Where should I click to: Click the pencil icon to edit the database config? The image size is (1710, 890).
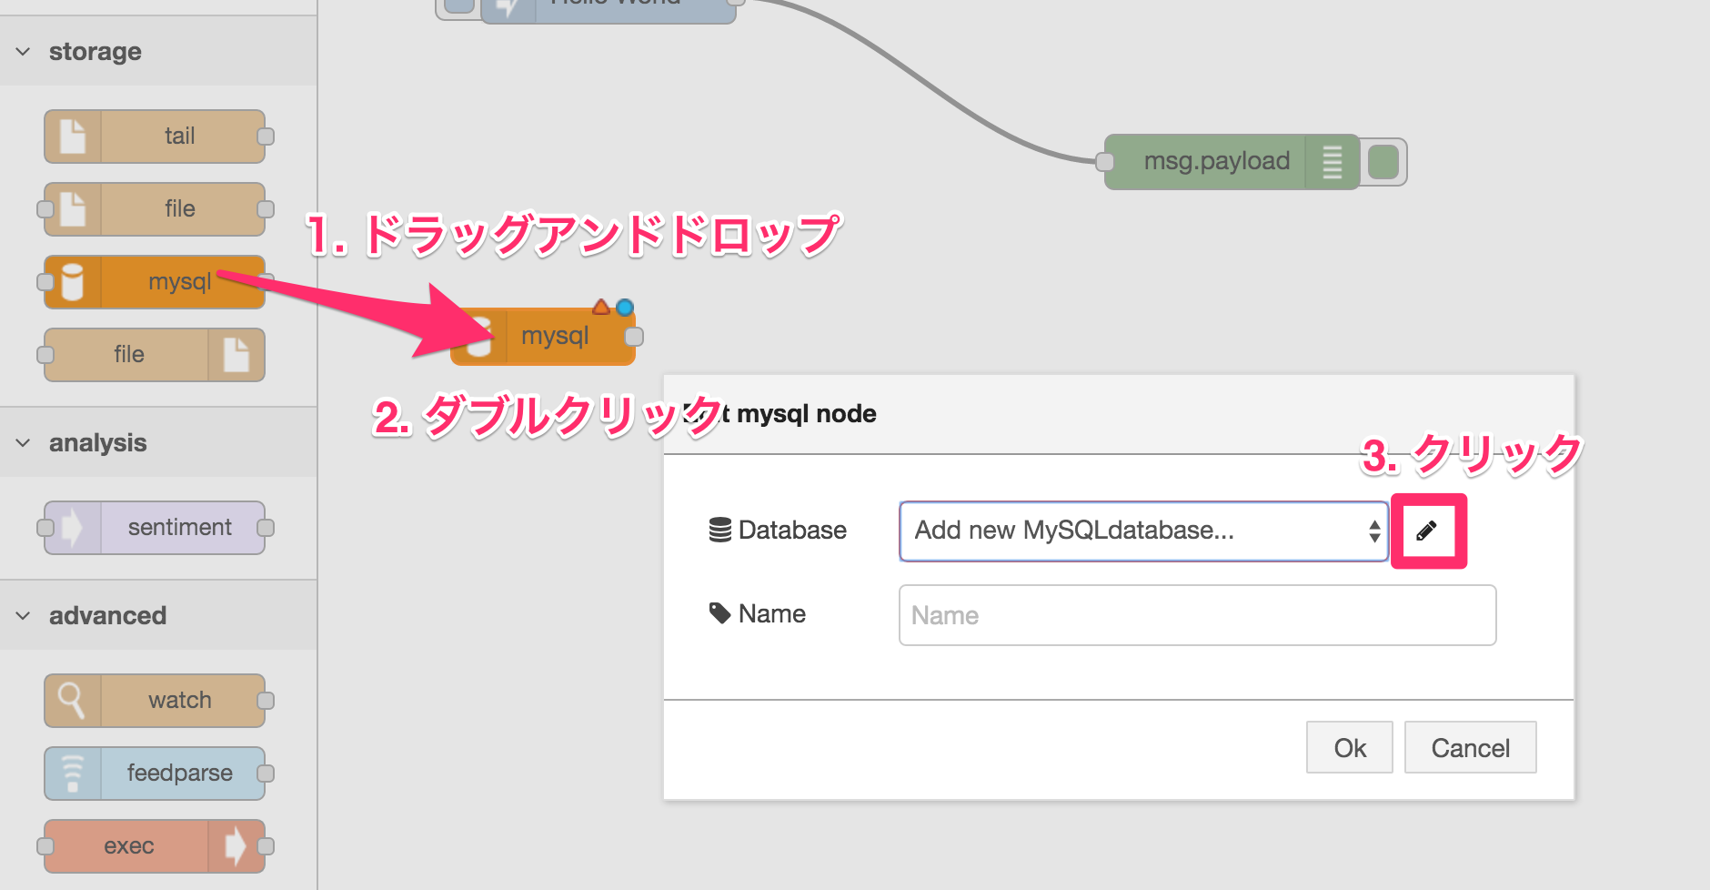click(1427, 531)
